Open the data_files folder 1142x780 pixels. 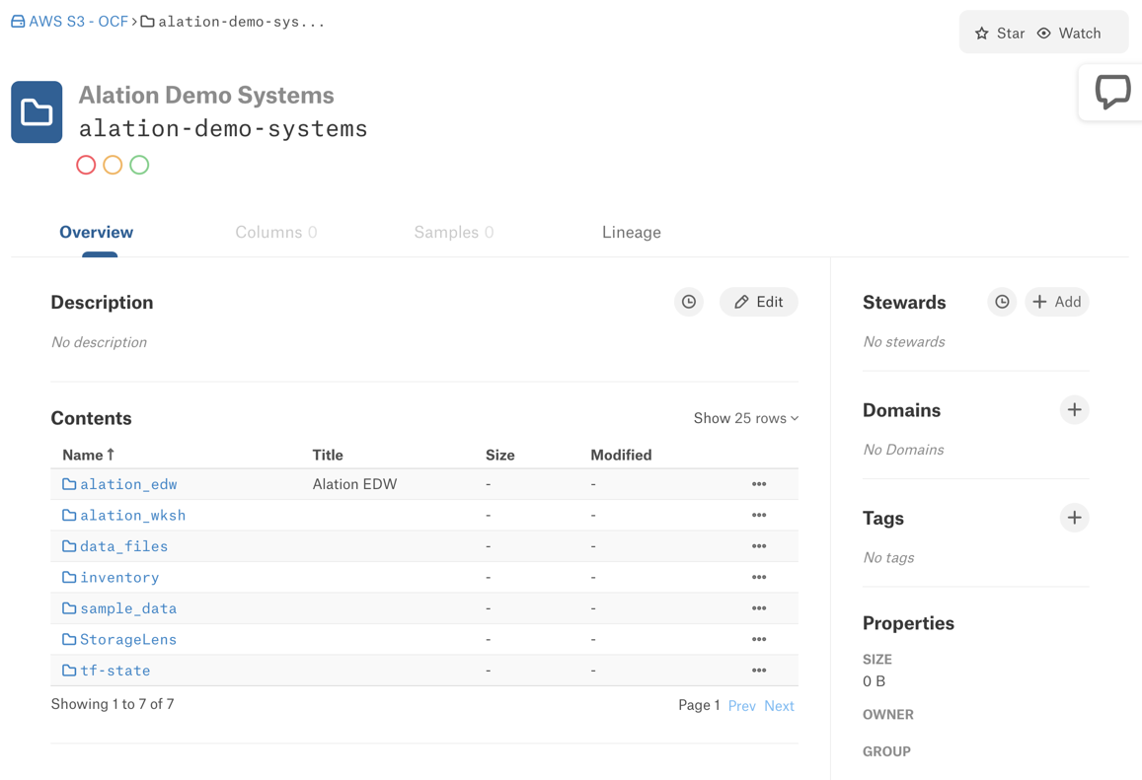click(x=115, y=546)
